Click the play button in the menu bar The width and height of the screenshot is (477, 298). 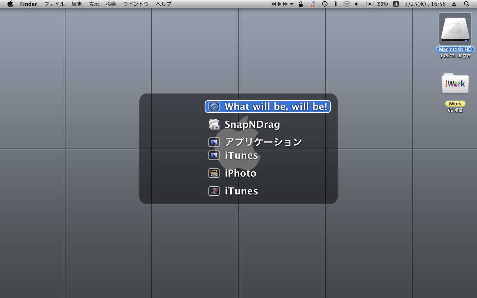pyautogui.click(x=279, y=4)
